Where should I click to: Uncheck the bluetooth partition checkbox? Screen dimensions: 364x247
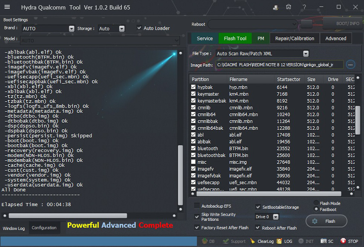(x=193, y=148)
